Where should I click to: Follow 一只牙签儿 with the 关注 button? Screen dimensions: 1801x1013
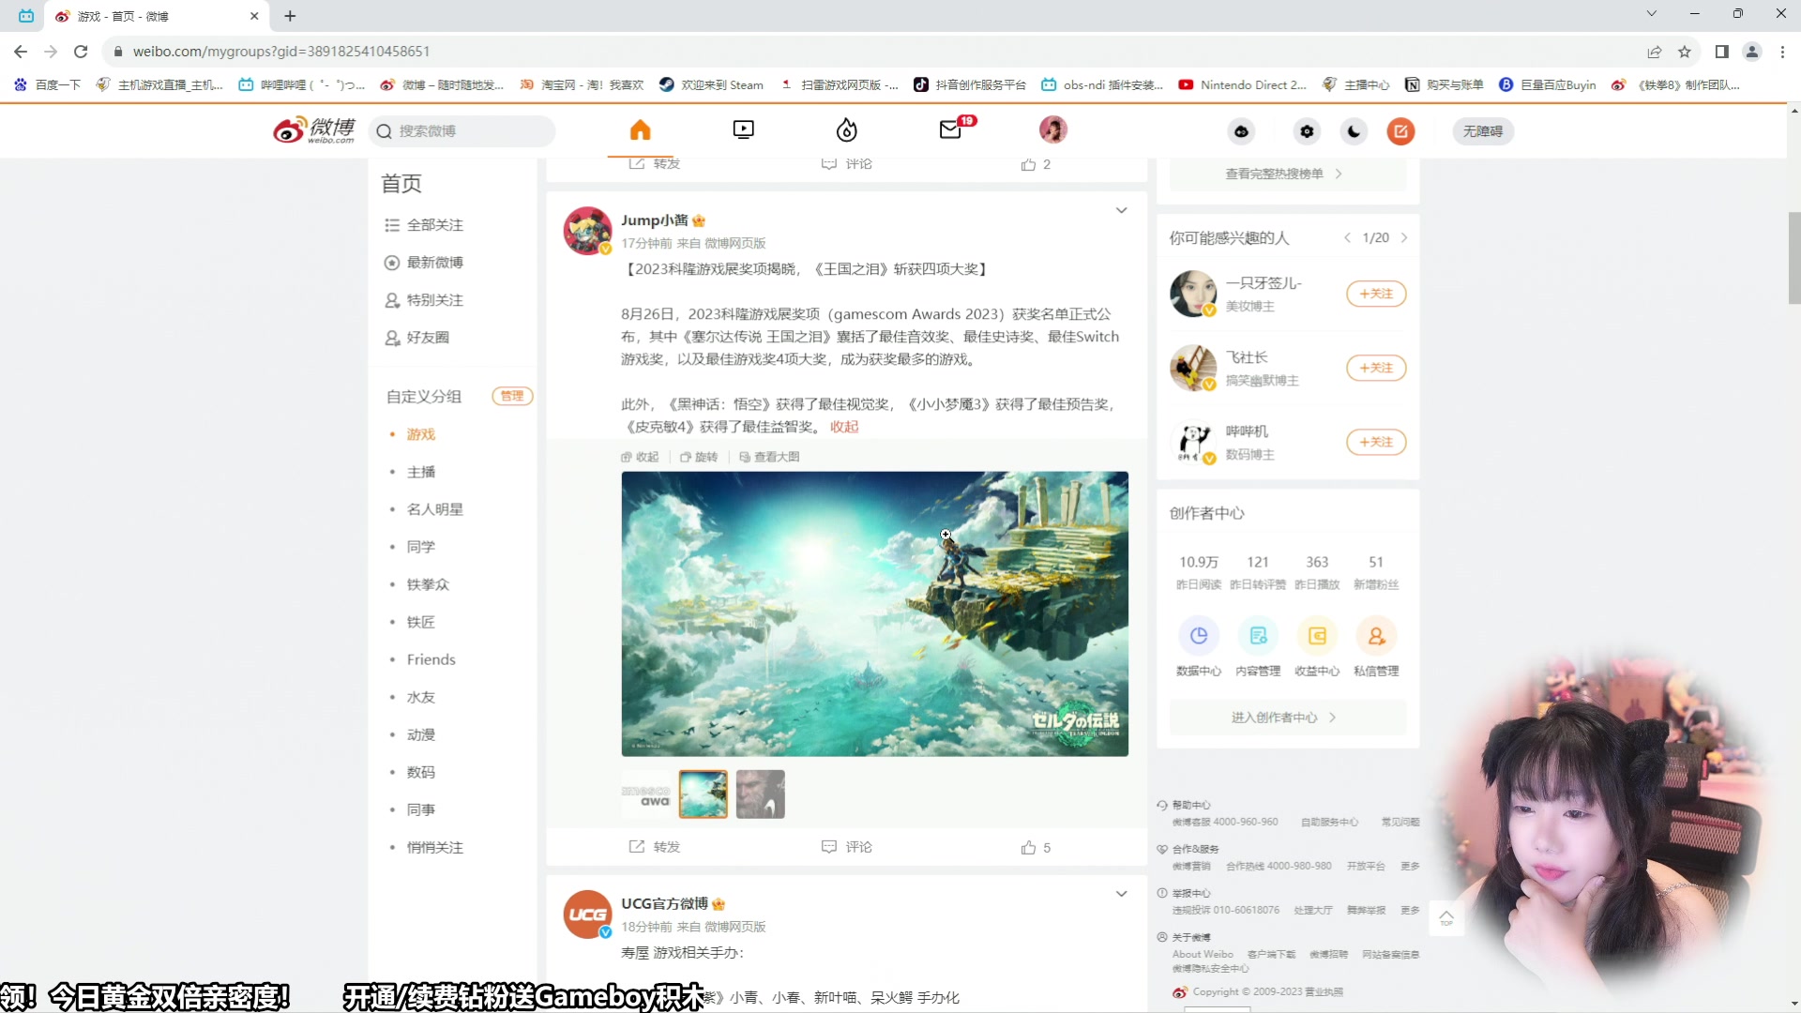tap(1376, 294)
